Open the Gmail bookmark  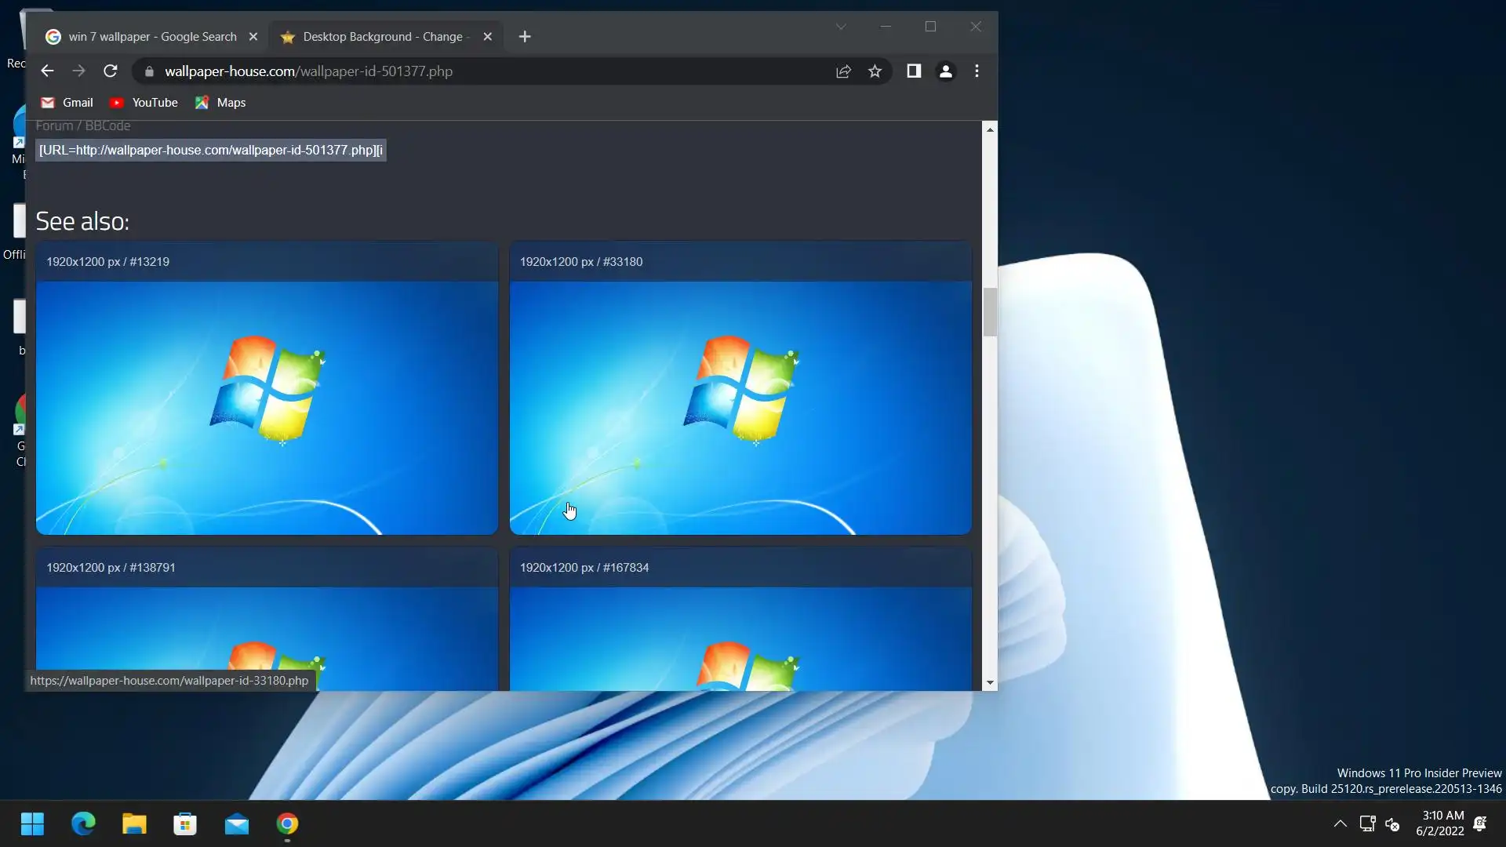(x=67, y=103)
